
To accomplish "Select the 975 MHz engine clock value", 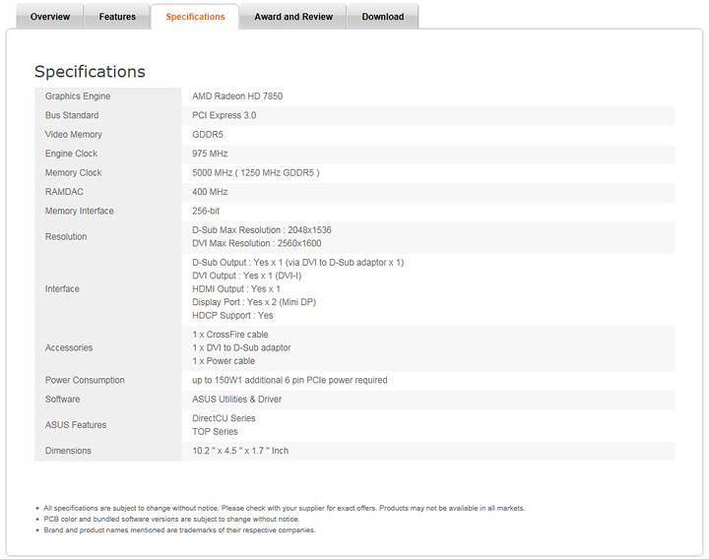I will point(210,155).
